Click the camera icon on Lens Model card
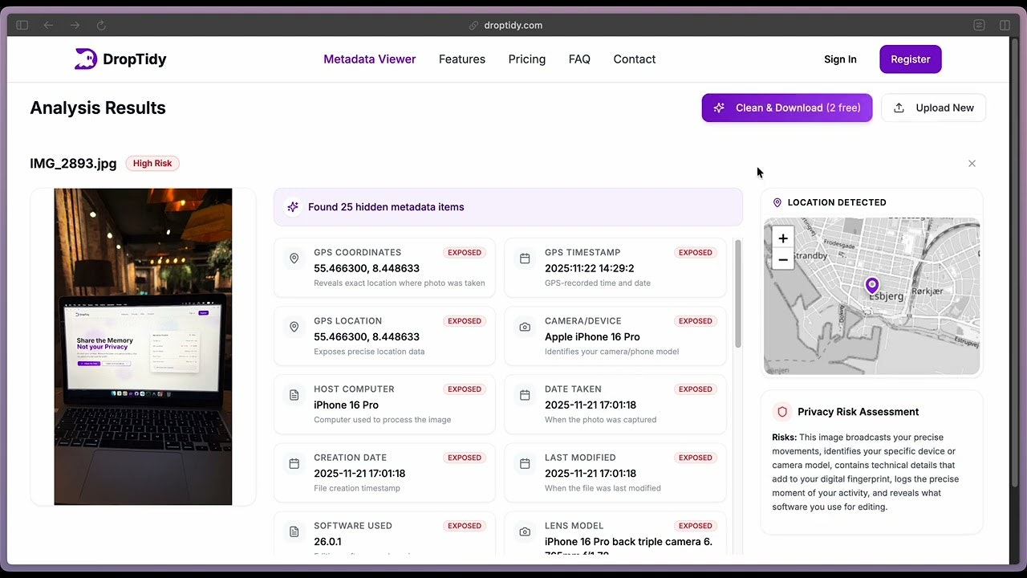Image resolution: width=1027 pixels, height=578 pixels. [525, 531]
